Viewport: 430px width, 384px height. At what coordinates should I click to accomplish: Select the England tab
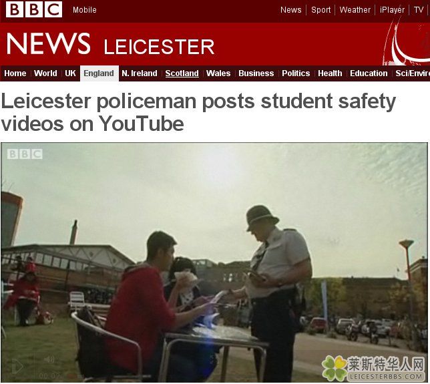[99, 73]
